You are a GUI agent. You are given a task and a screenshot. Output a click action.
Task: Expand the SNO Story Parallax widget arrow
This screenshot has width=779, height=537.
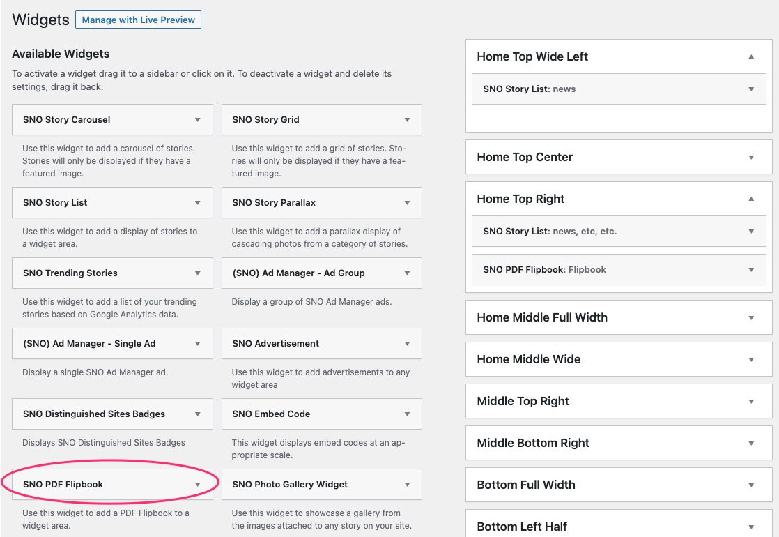click(408, 203)
